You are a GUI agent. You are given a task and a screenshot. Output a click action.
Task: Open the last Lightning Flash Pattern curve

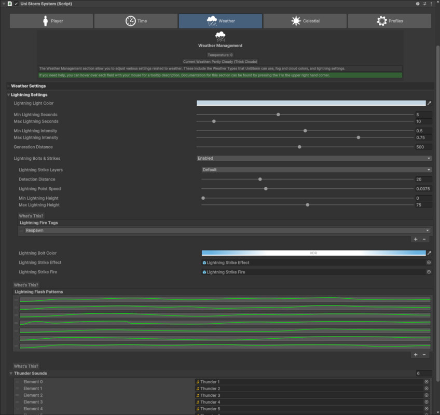[225, 346]
